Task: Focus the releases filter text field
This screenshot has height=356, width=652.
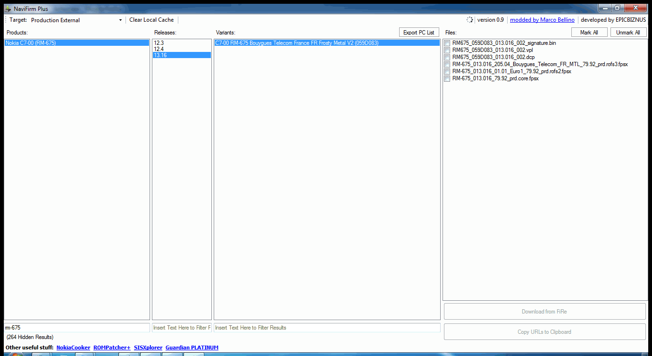Action: tap(182, 328)
